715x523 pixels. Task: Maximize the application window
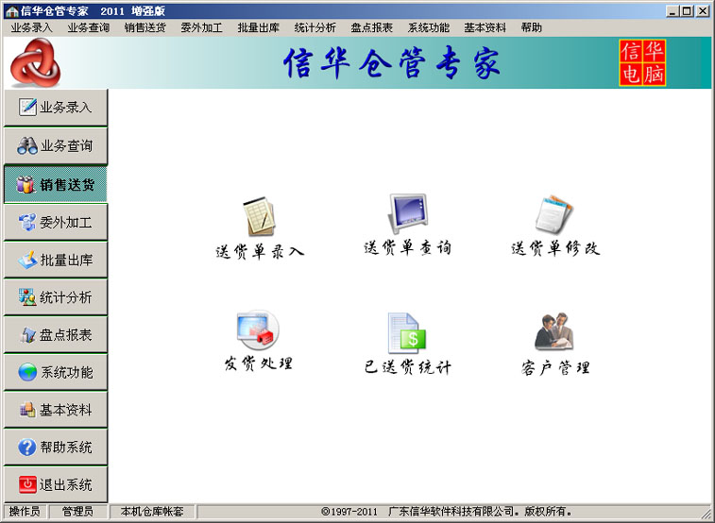pos(688,11)
